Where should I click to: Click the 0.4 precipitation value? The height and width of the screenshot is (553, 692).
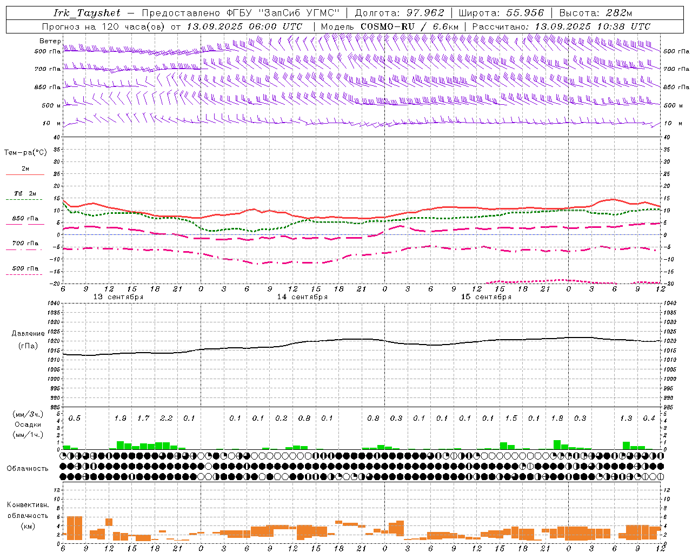[649, 419]
